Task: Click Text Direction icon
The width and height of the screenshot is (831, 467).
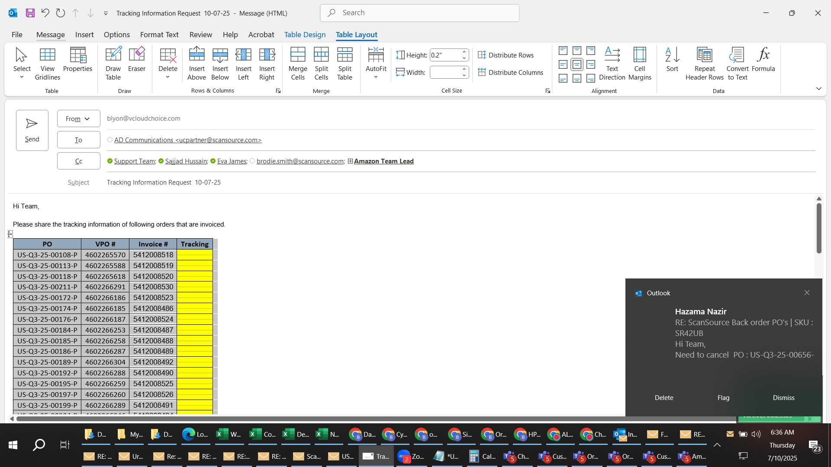Action: (x=612, y=64)
